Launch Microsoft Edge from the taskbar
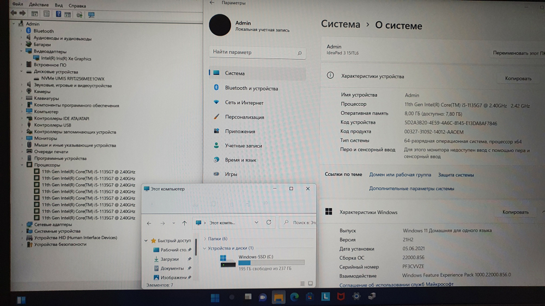 294,297
